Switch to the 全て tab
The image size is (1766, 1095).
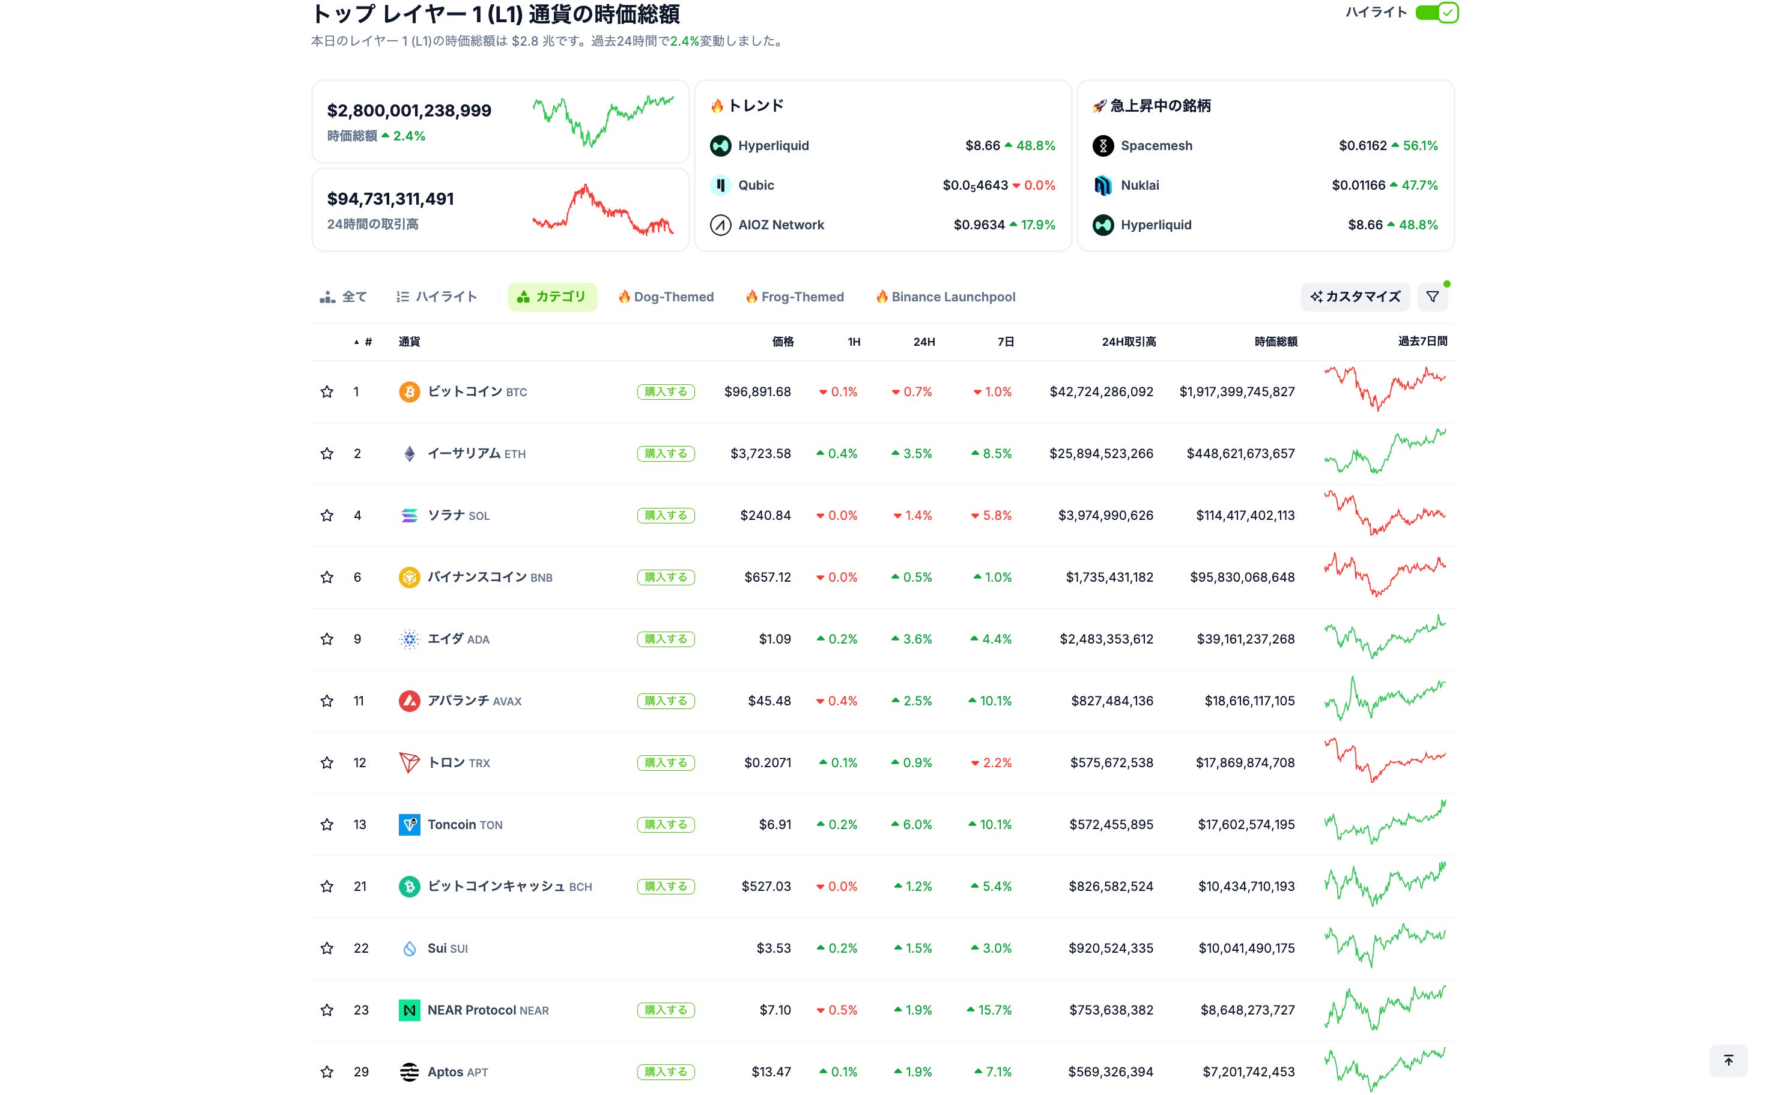(344, 297)
